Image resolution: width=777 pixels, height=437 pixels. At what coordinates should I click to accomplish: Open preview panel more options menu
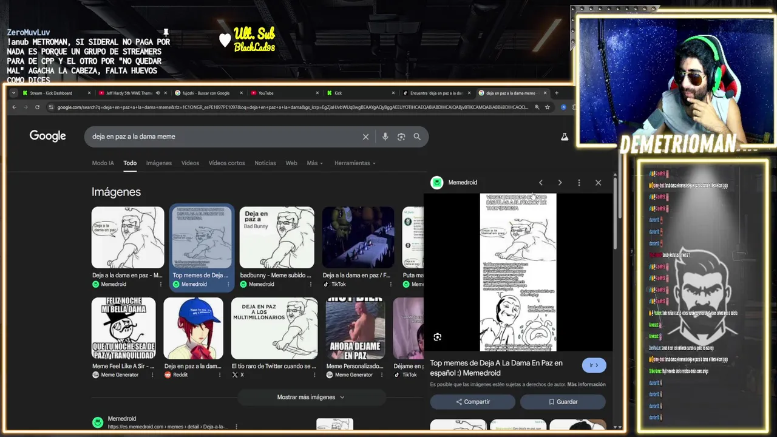pyautogui.click(x=579, y=182)
